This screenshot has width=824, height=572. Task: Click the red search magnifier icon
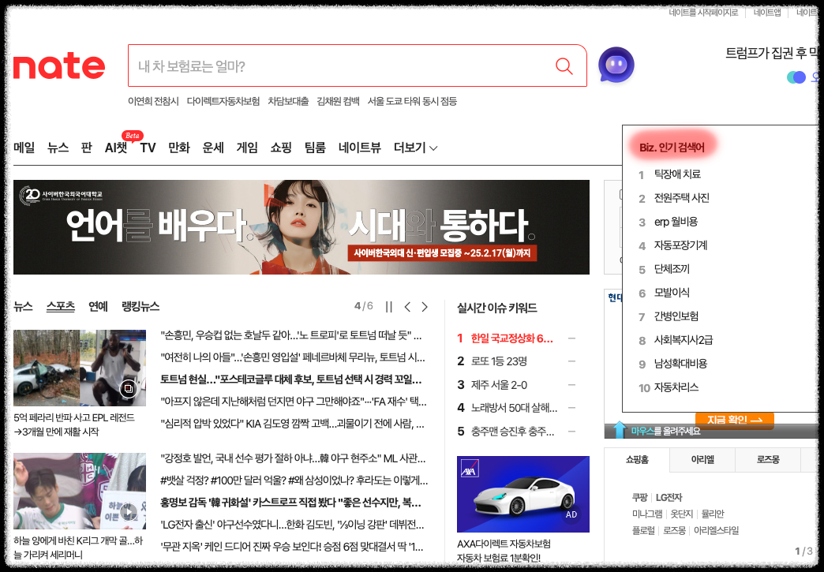tap(564, 65)
